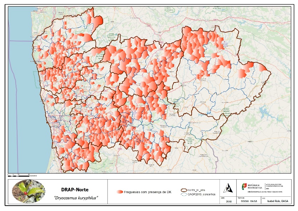The width and height of the screenshot is (298, 211).
Task: Click the north arrow compass icon
Action: [x=228, y=188]
